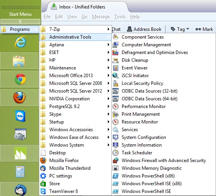Open the Go menu

coord(84,17)
